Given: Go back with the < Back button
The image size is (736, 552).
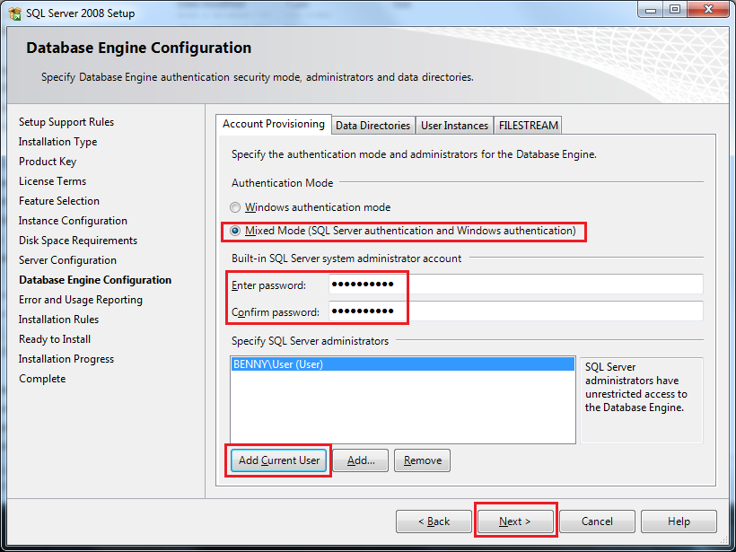Looking at the screenshot, I should 434,521.
